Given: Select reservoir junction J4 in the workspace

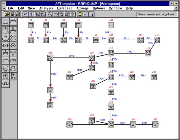Looking at the screenshot, I should pyautogui.click(x=78, y=25).
